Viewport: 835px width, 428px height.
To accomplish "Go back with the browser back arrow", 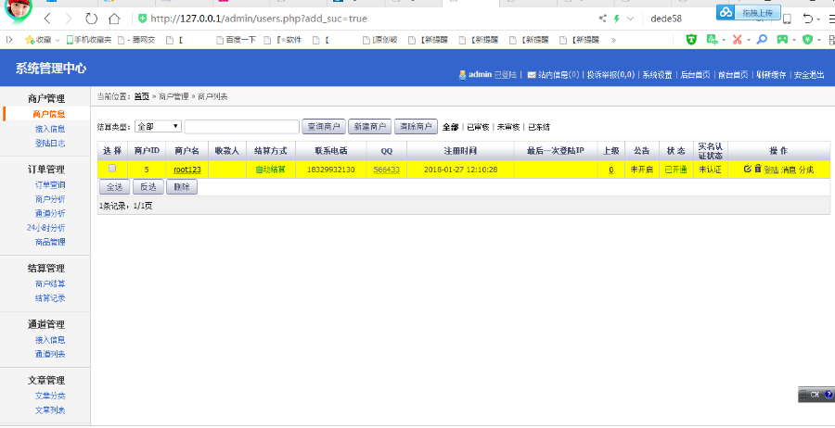I will (47, 19).
